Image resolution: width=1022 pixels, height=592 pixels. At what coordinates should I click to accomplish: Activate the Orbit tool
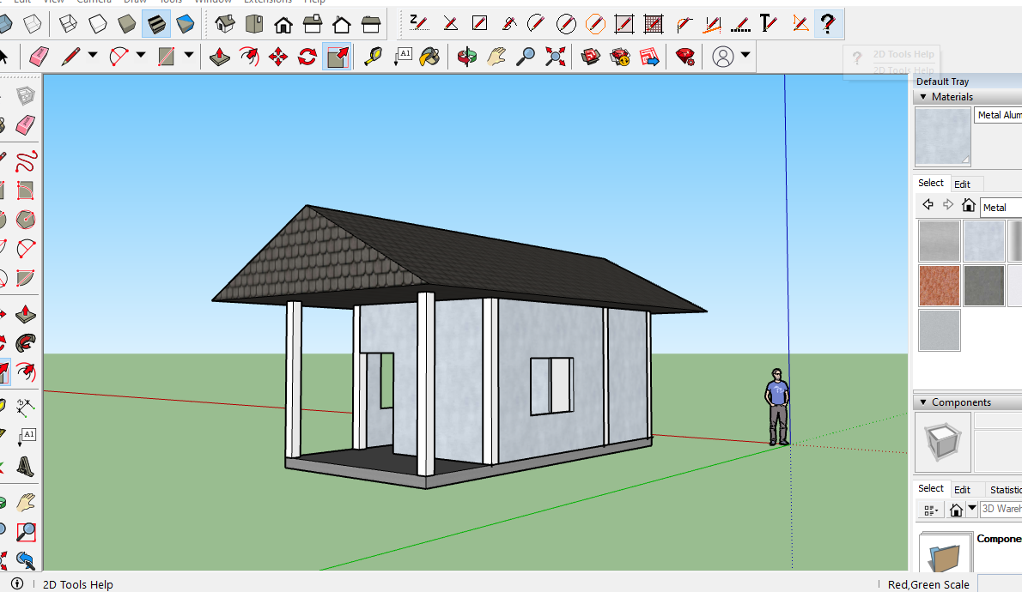(466, 57)
